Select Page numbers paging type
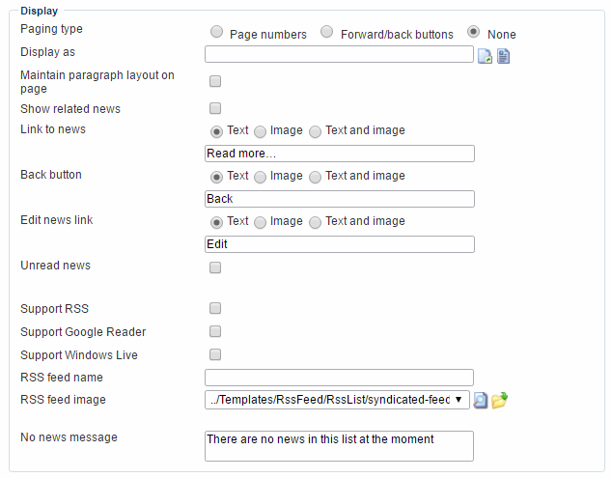Image resolution: width=612 pixels, height=478 pixels. (216, 32)
